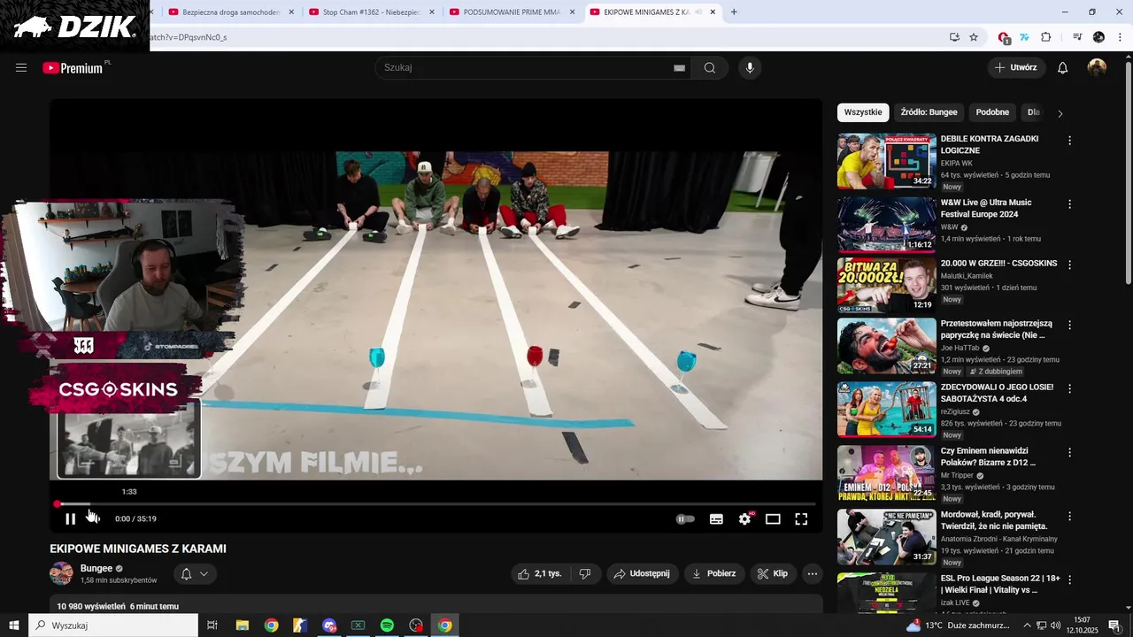Open the DEBILE KONTRA ZAGADKI LOGICZNE thumbnail

pos(886,161)
